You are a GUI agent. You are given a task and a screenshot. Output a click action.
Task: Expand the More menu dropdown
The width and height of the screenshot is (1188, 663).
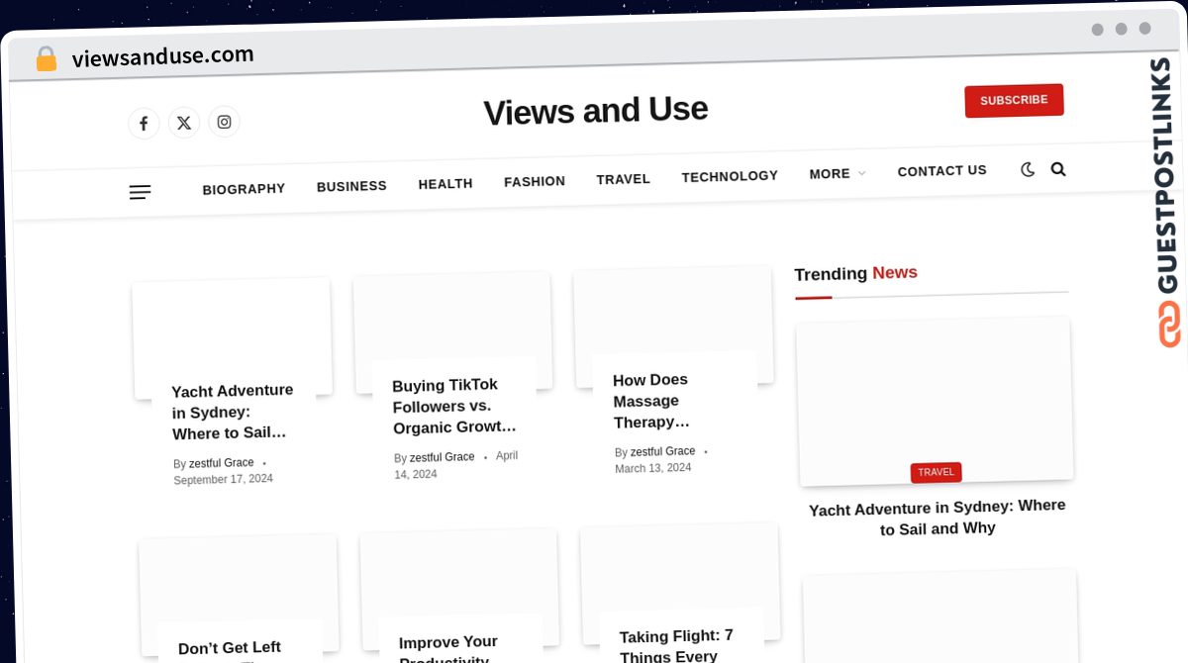pos(838,173)
